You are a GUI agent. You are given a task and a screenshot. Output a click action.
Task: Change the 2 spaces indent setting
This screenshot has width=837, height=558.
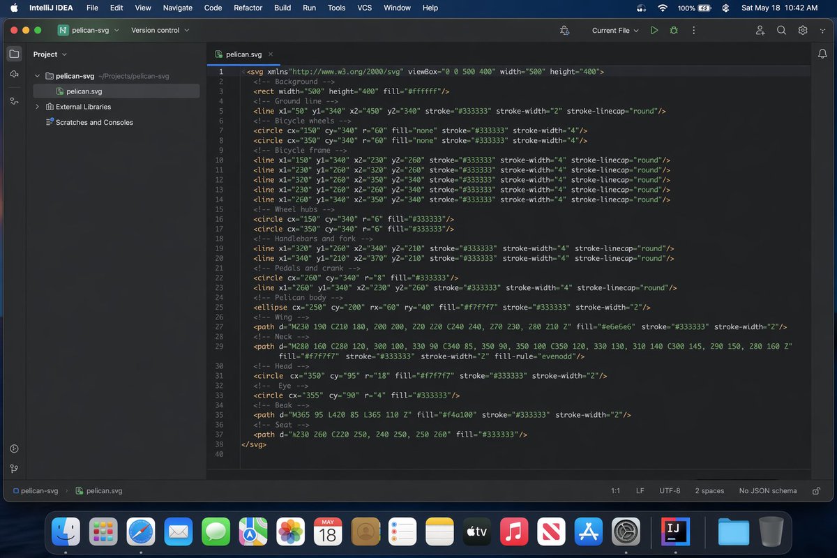point(709,491)
